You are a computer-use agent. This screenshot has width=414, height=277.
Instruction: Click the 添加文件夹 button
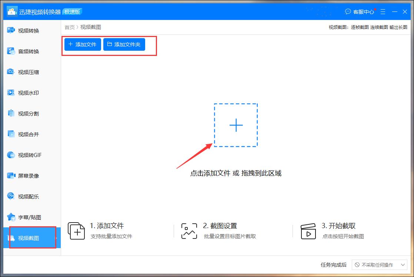coord(124,44)
